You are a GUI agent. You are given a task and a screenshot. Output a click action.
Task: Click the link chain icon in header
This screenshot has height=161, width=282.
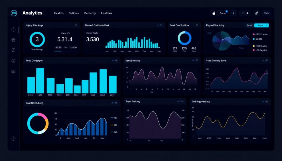point(257,13)
